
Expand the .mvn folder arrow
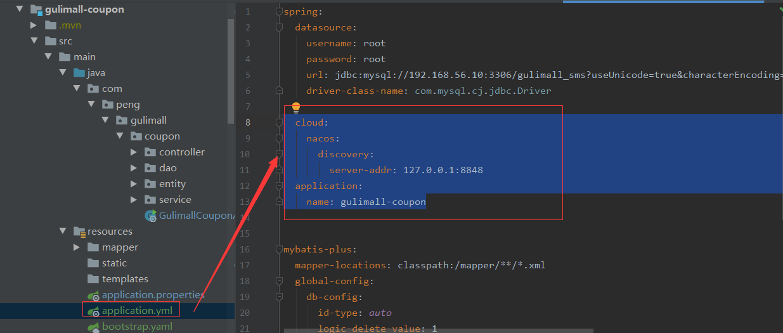[x=34, y=25]
